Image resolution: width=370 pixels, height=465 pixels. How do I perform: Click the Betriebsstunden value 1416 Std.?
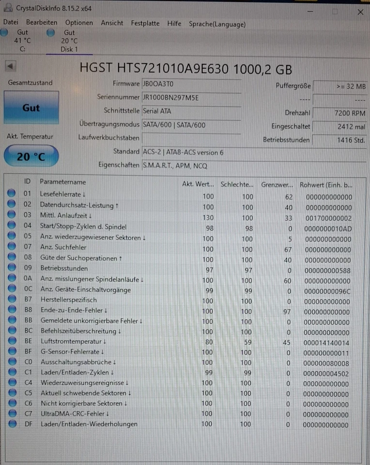pos(340,140)
